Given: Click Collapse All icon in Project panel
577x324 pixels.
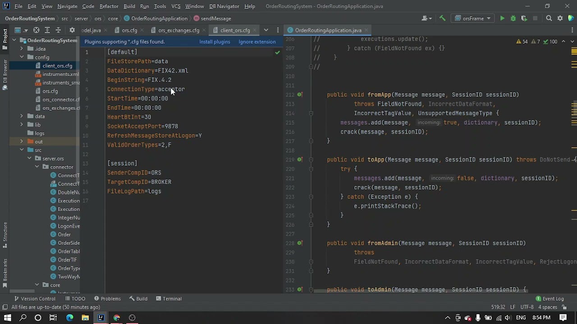Looking at the screenshot, I should coord(58,30).
